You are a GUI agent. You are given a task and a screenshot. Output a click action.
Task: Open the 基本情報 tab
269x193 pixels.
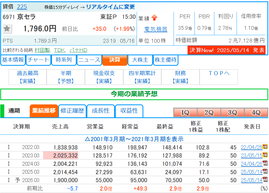[13, 60]
